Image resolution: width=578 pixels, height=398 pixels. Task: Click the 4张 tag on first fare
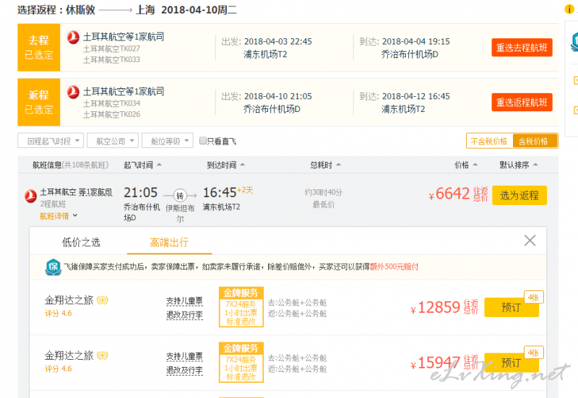(x=534, y=298)
